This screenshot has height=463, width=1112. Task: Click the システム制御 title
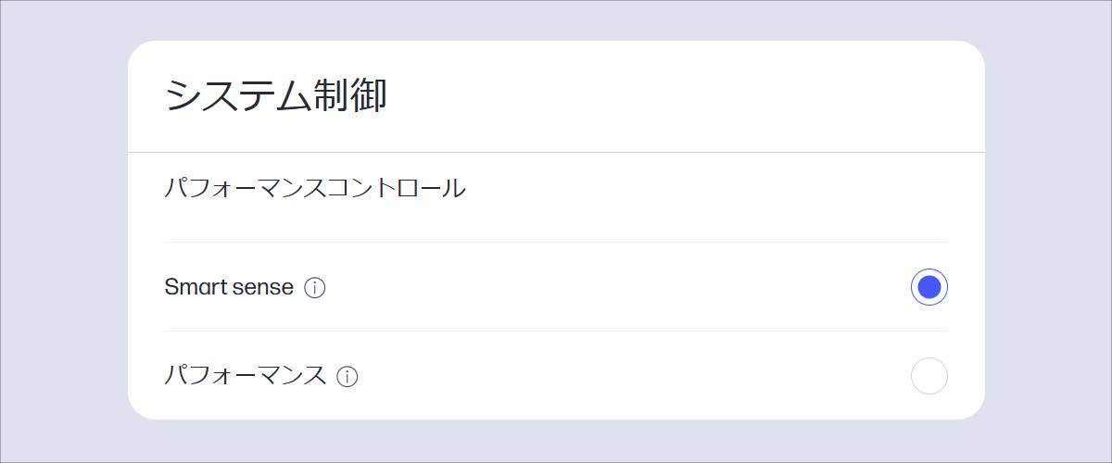(275, 96)
